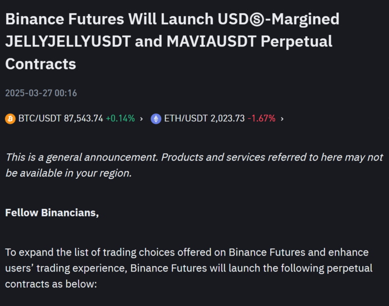Click the blue Ethereum logo icon
The image size is (389, 306).
(x=156, y=119)
